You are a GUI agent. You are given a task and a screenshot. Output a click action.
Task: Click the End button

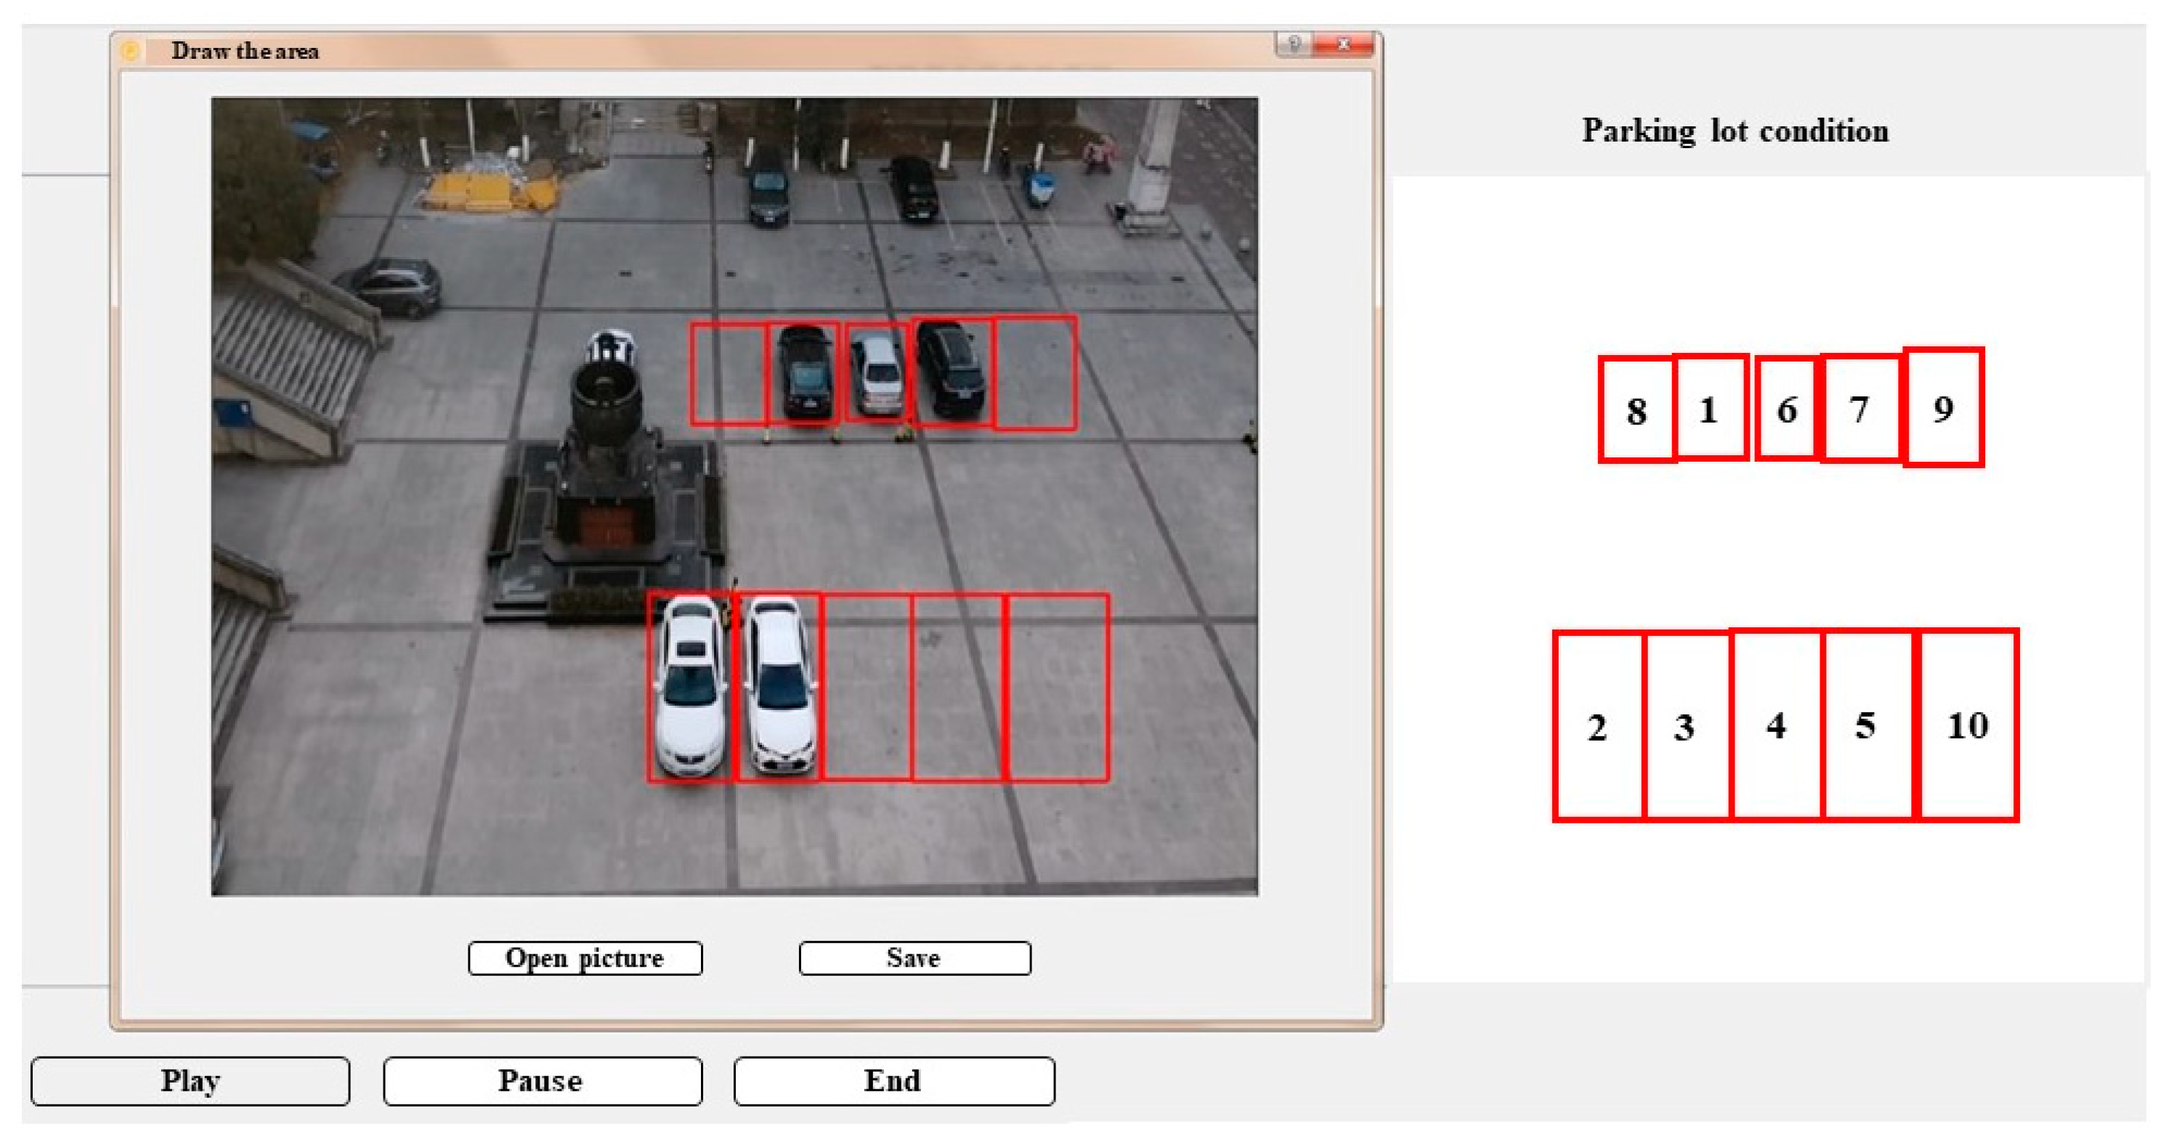point(893,1080)
